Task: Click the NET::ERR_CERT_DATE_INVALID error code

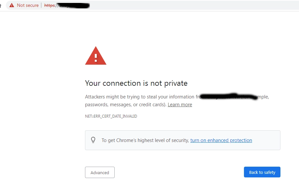Action: [x=111, y=116]
